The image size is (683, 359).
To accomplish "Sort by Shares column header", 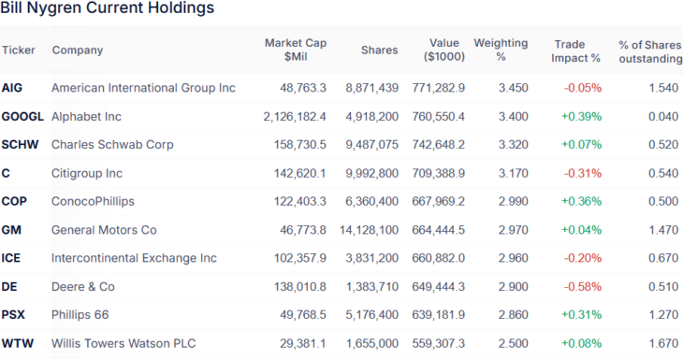I will pyautogui.click(x=380, y=50).
